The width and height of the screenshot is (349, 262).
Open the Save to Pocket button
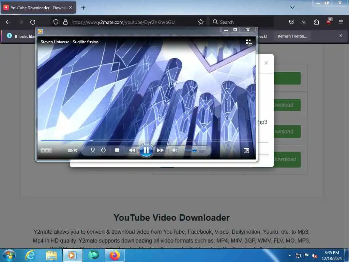click(x=292, y=22)
